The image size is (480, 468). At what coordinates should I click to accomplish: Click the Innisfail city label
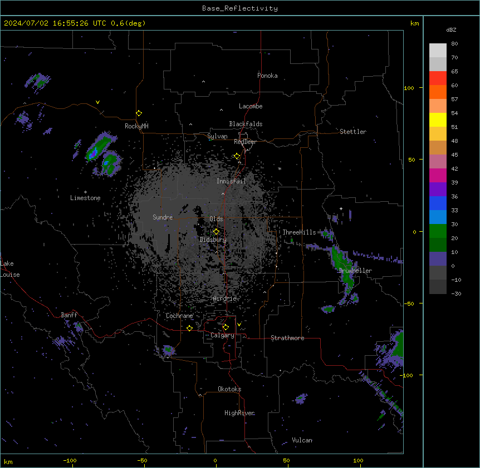click(231, 181)
